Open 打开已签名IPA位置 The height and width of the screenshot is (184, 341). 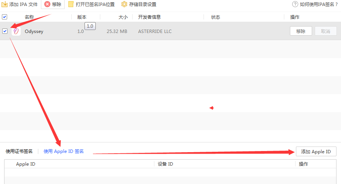tap(95, 4)
